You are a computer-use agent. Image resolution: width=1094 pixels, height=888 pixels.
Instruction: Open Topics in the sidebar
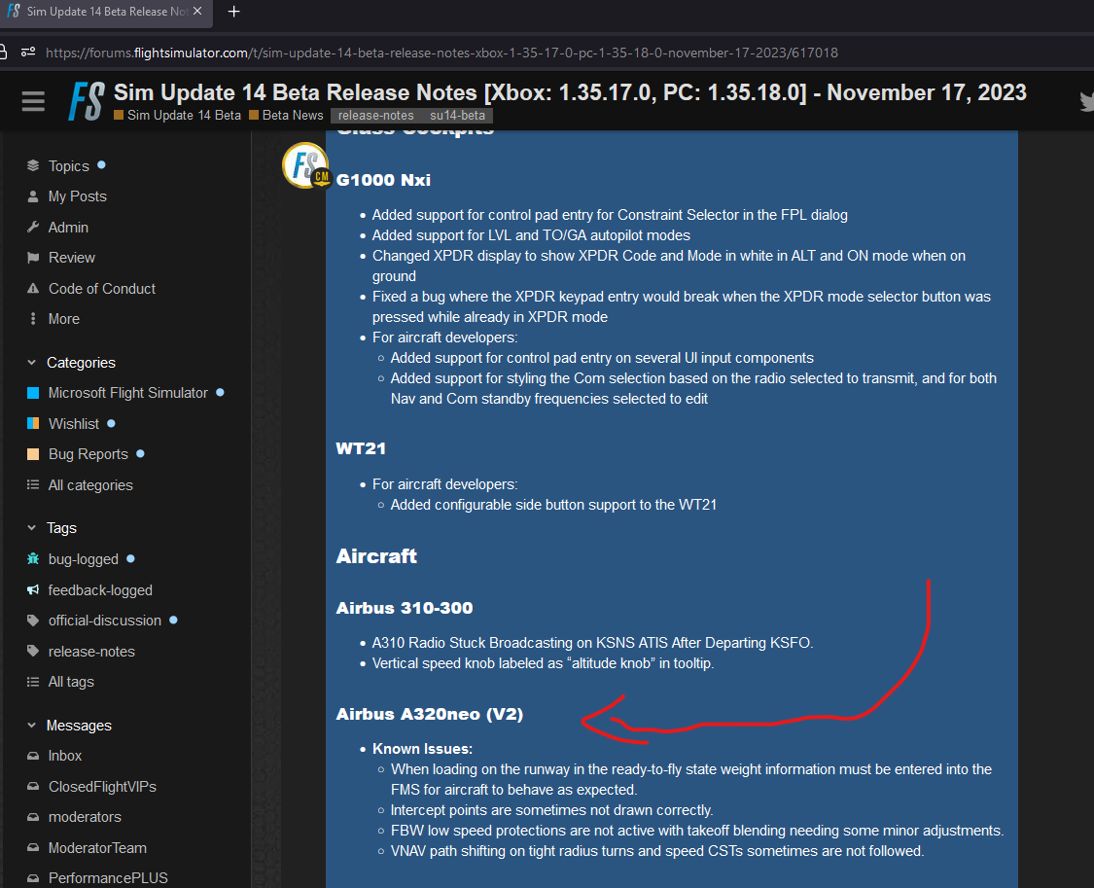pos(68,166)
